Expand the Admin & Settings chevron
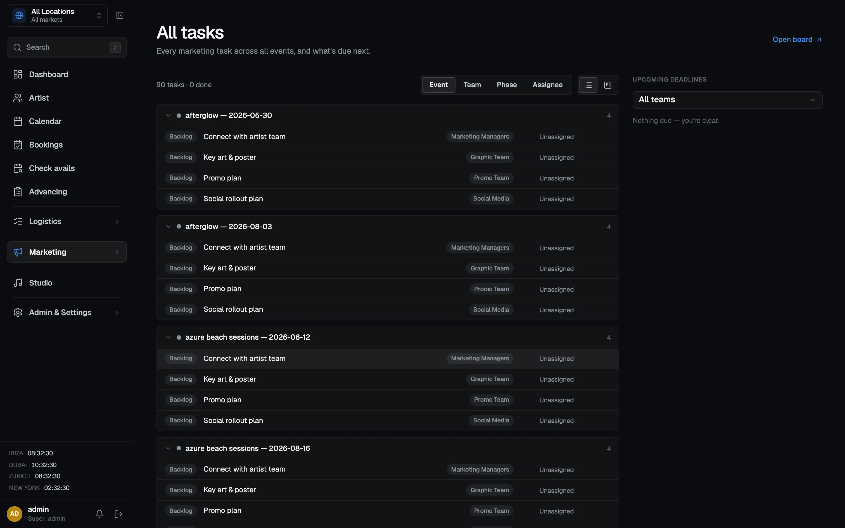 (x=117, y=313)
